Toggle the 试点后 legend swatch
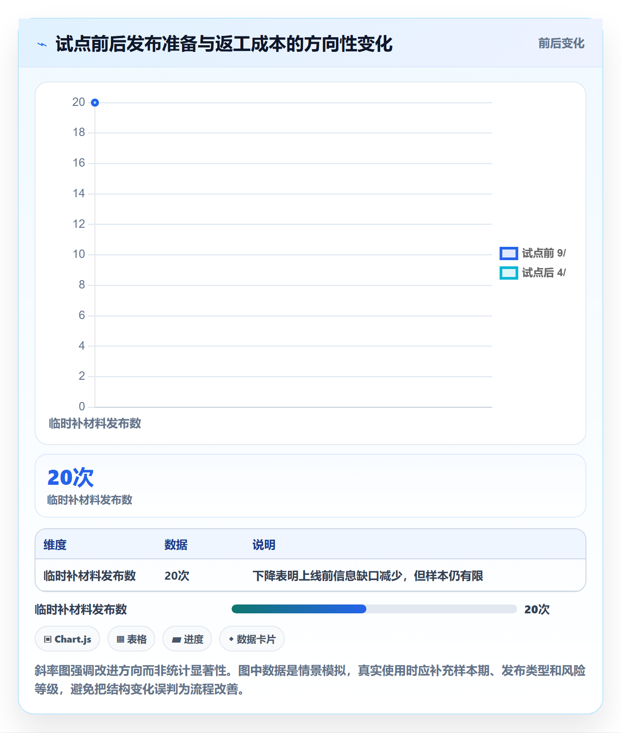Screen dimensions: 621x733 (508, 273)
